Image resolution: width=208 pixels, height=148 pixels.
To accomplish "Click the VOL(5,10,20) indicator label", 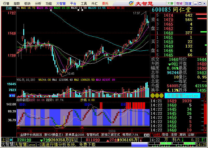I will [x=26, y=80].
